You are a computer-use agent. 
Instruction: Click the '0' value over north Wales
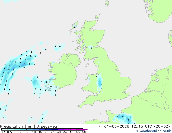[96, 76]
